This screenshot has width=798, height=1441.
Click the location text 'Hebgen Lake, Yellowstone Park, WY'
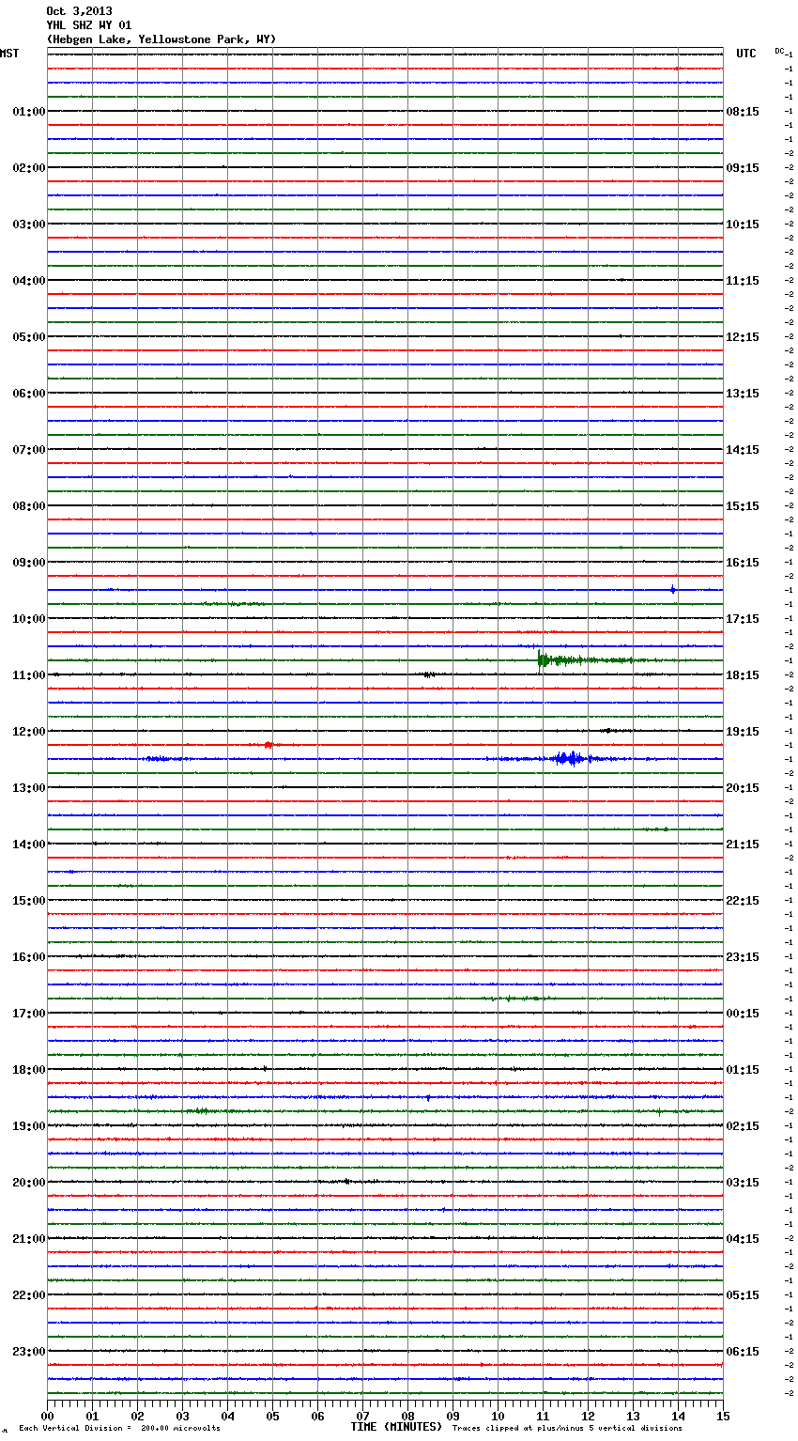click(161, 39)
